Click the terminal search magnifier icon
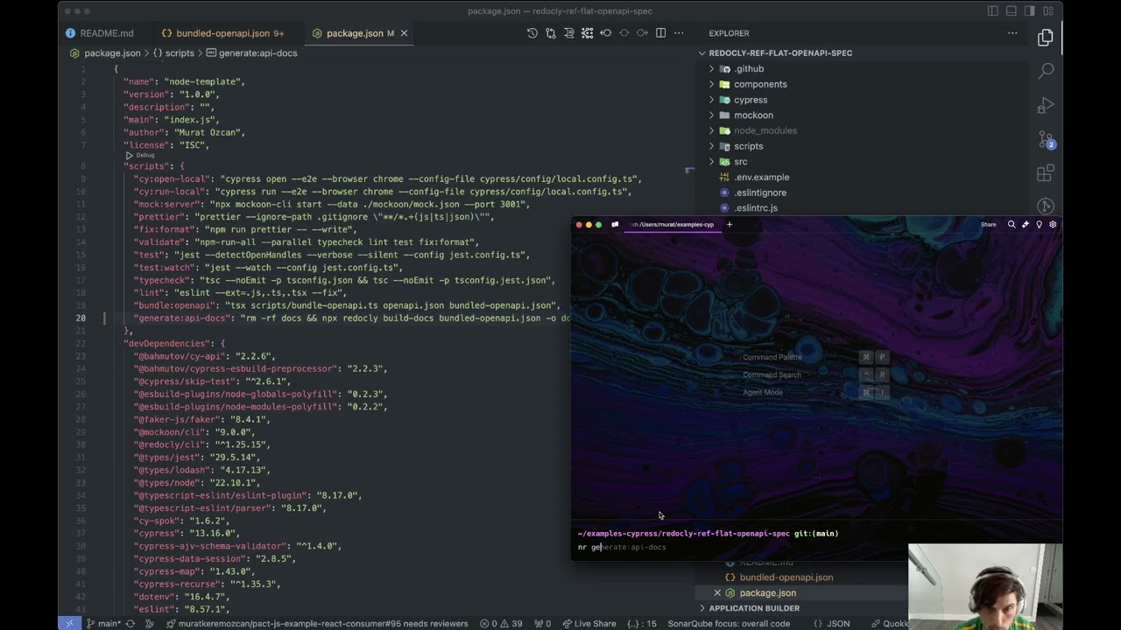Screen dimensions: 1121x630 [x=1012, y=225]
